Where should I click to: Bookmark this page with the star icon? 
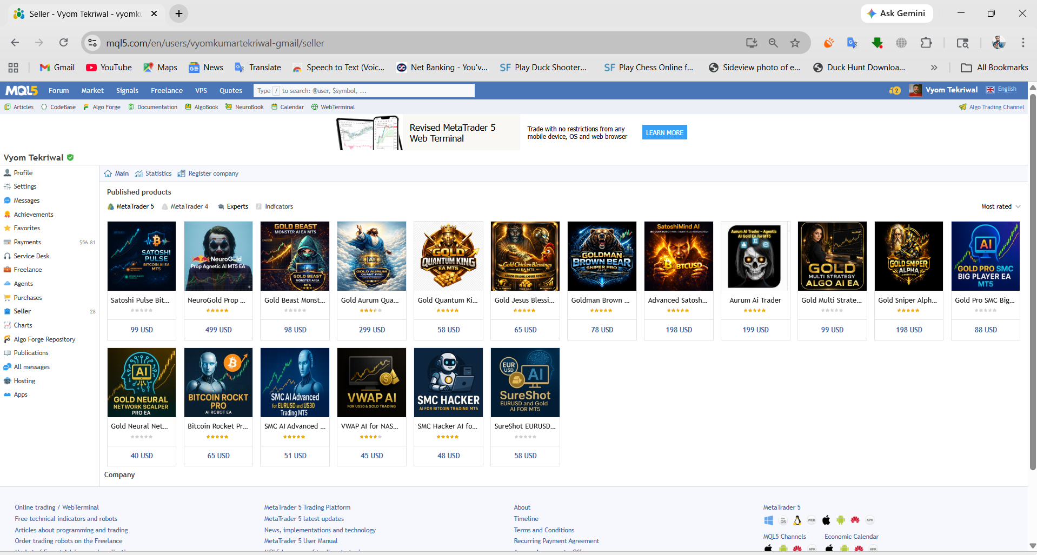click(x=795, y=43)
